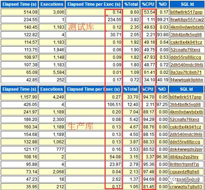The image size is (205, 190).
Task: Select %CPU cell 53.54
Action: 148,12
